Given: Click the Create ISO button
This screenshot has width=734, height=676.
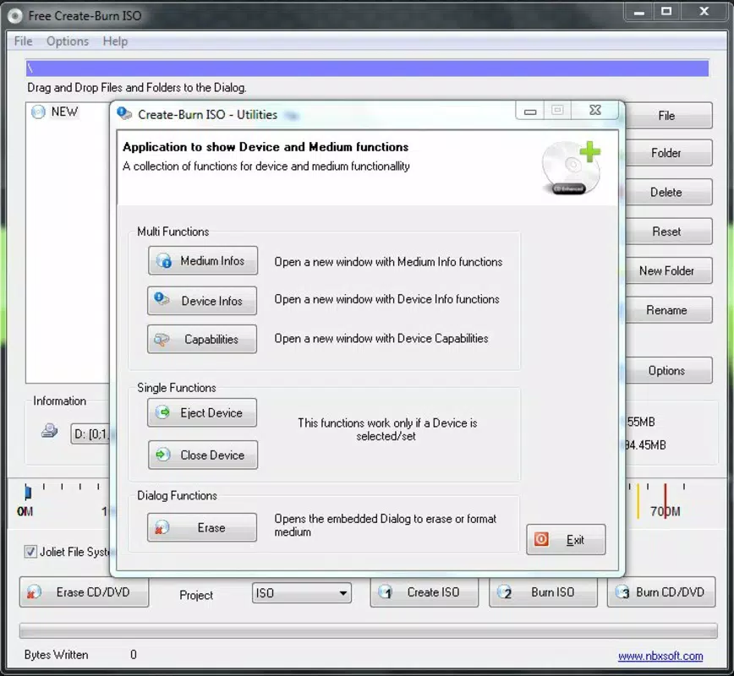Looking at the screenshot, I should click(x=425, y=592).
